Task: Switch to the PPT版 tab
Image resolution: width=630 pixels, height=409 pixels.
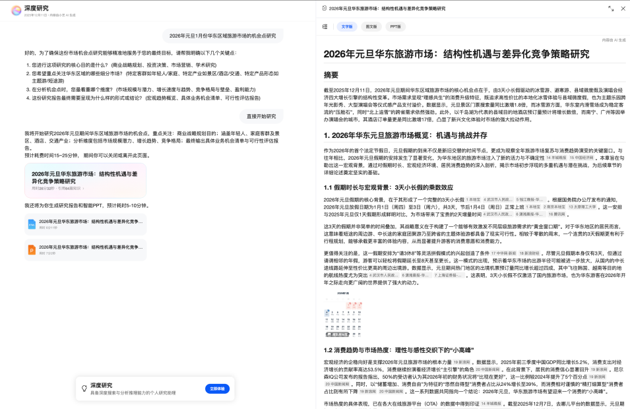Action: pos(395,26)
